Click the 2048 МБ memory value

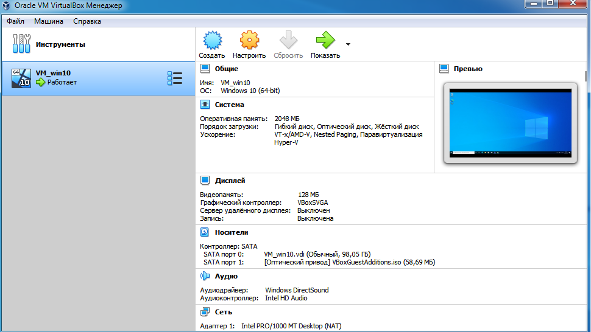click(x=287, y=119)
